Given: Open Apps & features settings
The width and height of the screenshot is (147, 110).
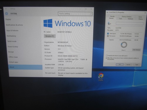Looking at the screenshot, I should click(x=12, y=31).
